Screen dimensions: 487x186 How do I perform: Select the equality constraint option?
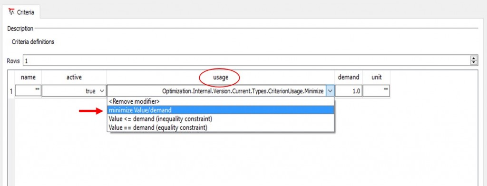[221, 127]
